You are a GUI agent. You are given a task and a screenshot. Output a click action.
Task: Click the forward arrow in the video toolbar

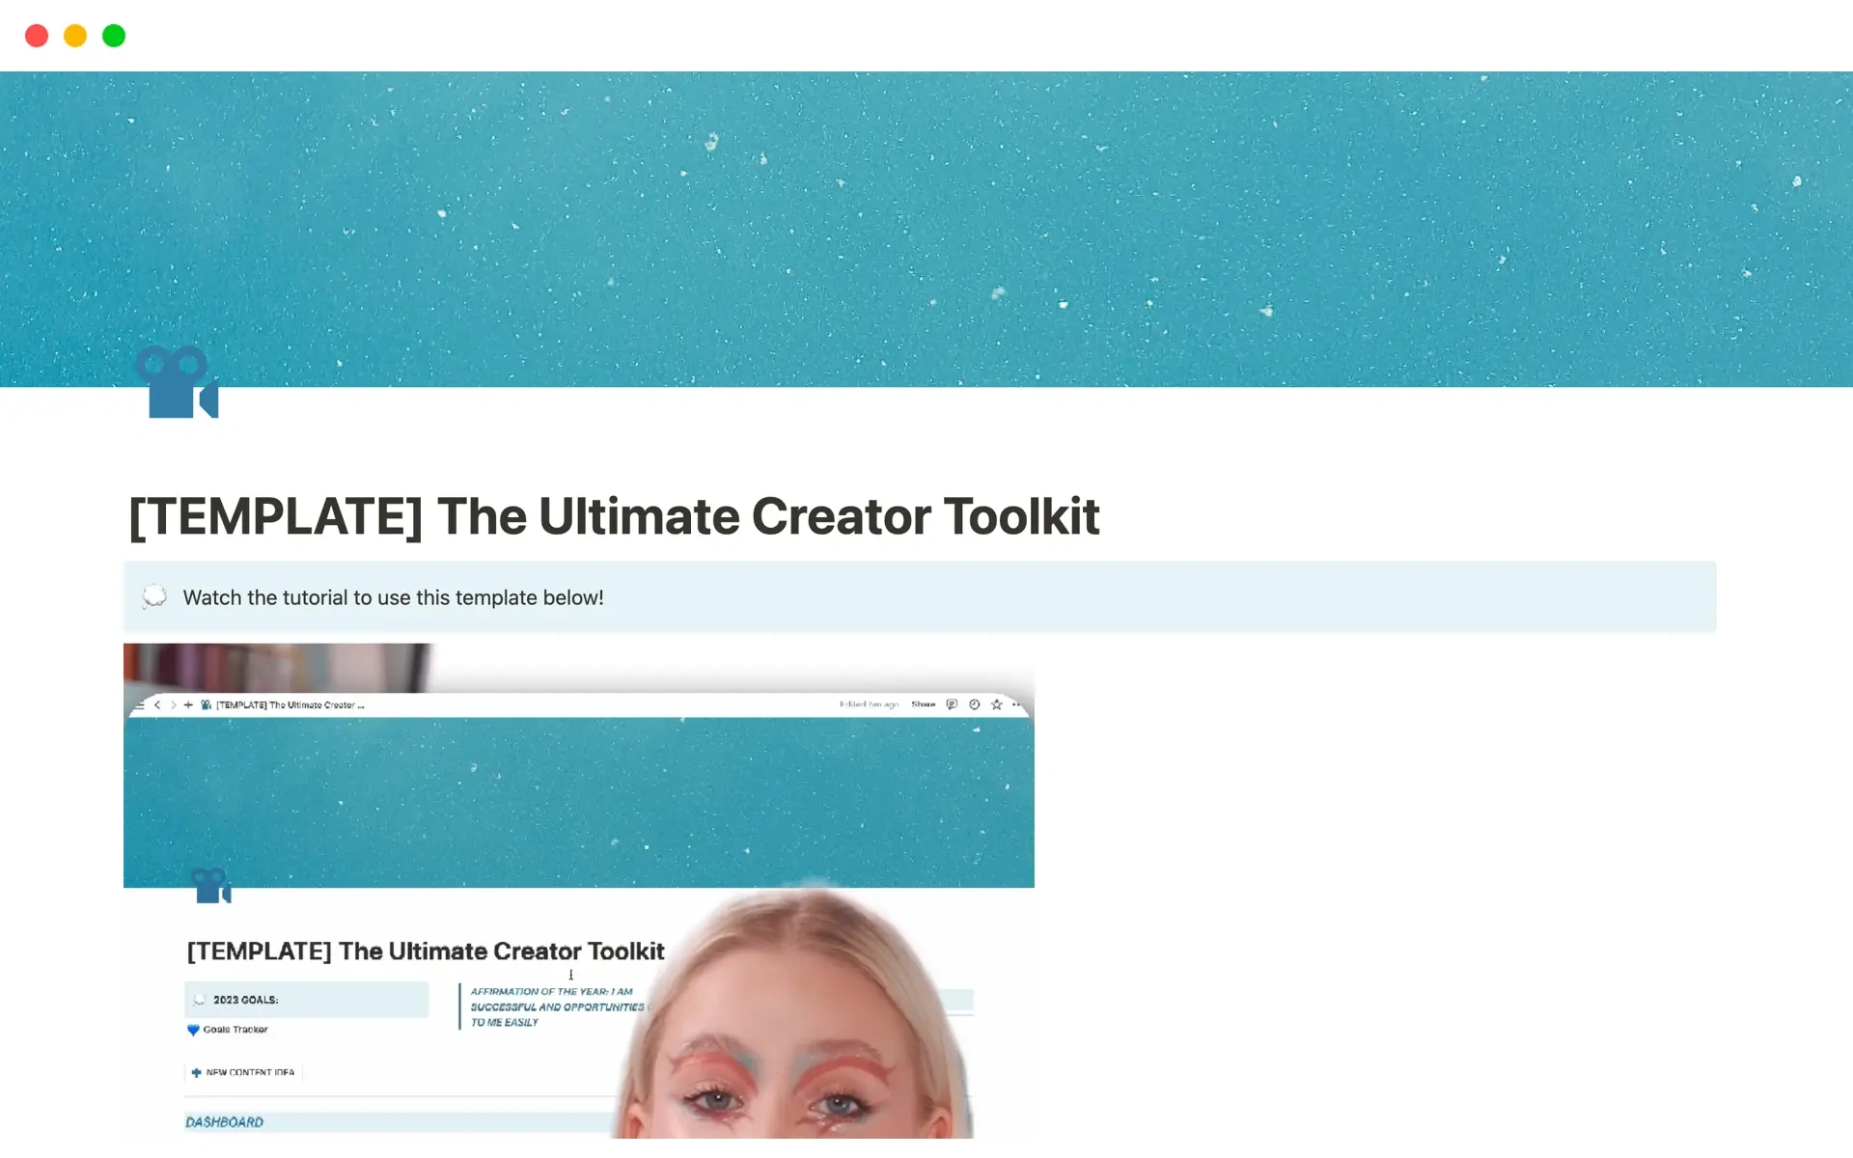click(x=174, y=705)
